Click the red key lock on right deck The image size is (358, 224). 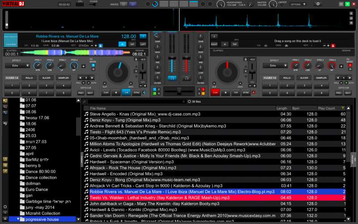click(x=333, y=46)
